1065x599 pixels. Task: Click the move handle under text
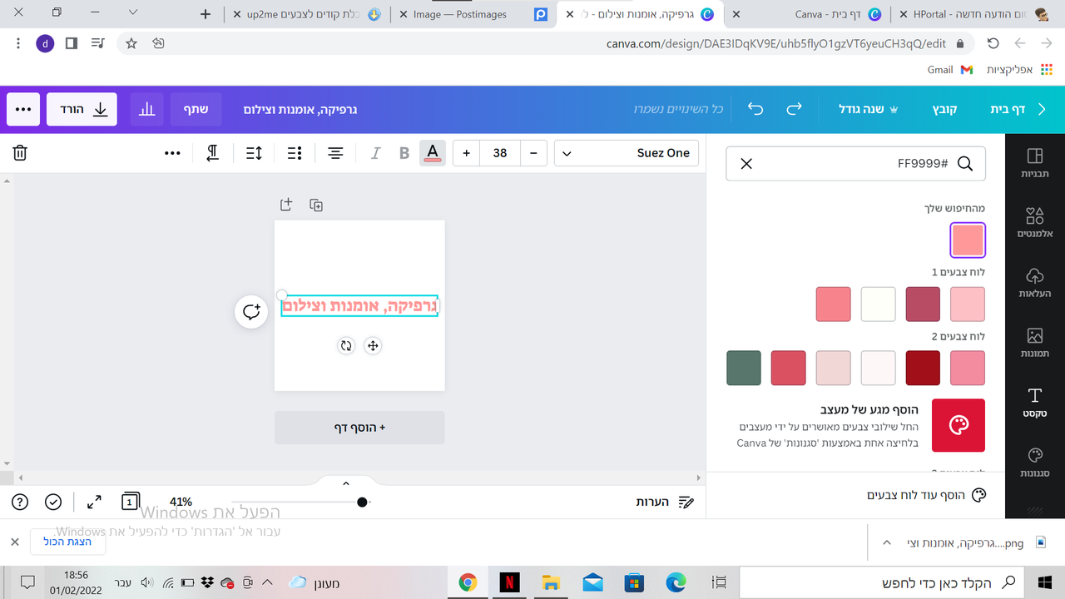[x=373, y=345]
